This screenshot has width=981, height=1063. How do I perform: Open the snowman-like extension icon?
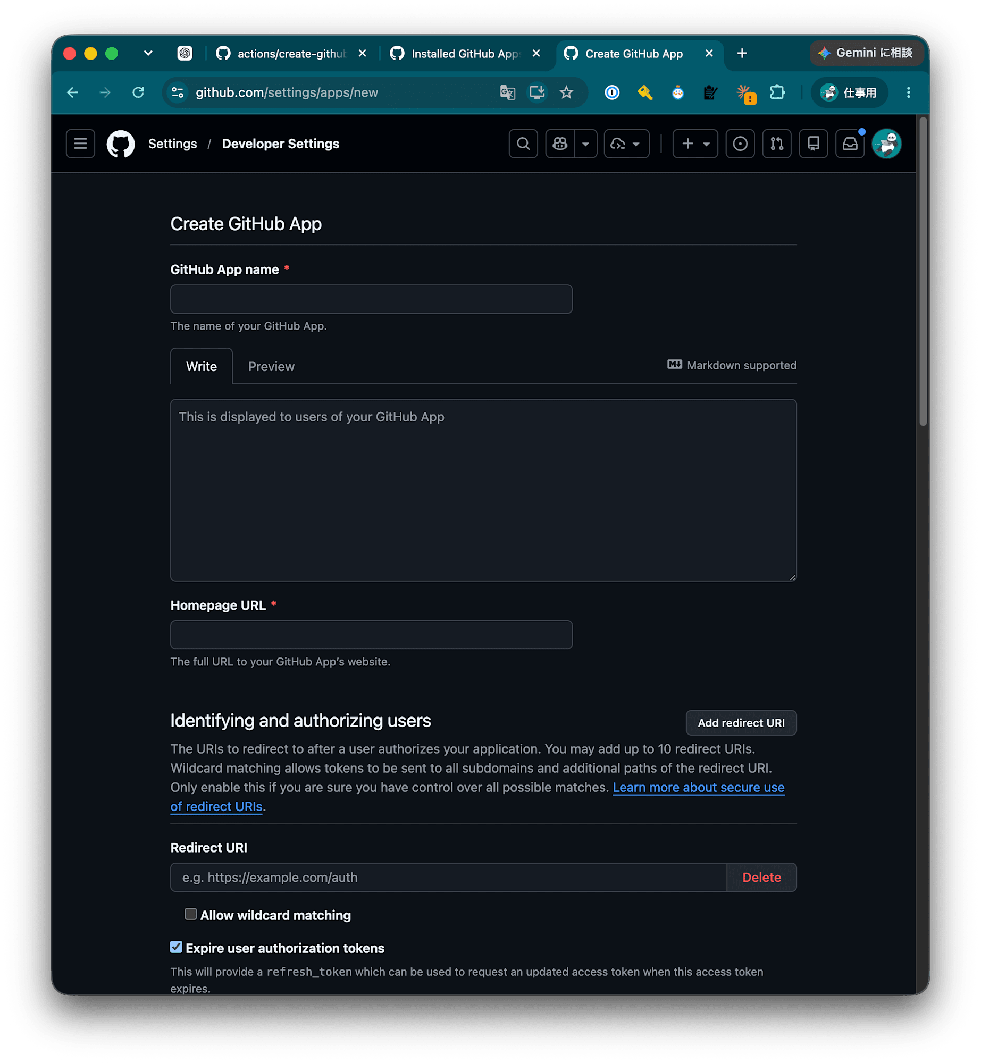677,92
